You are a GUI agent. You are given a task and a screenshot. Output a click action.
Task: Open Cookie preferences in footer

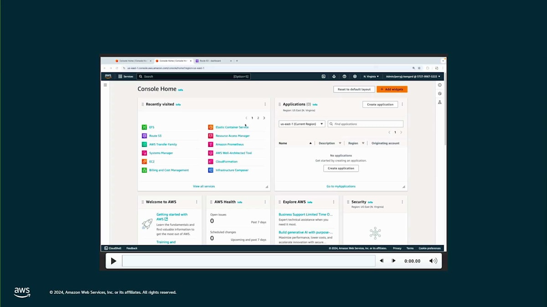point(430,248)
